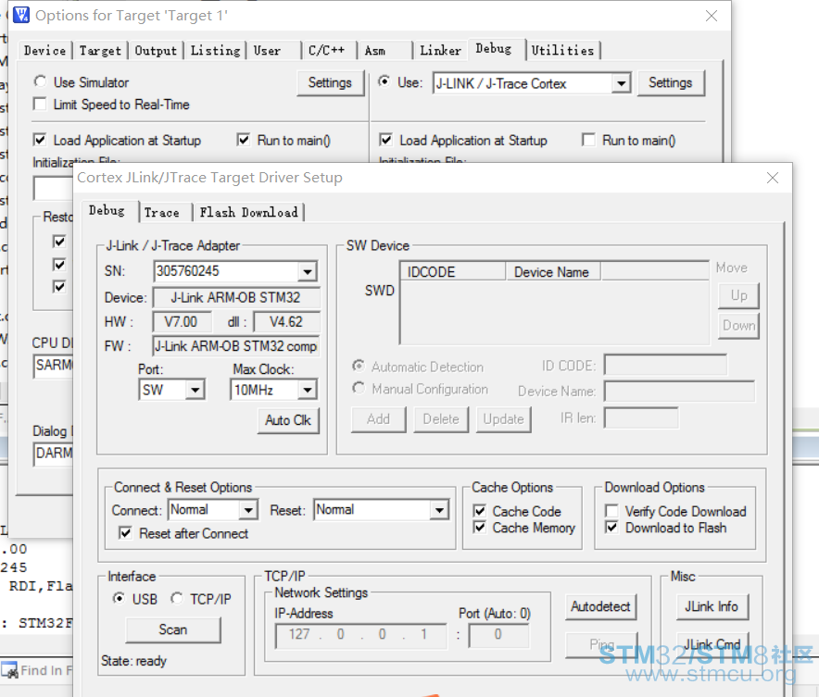Toggle Limit Speed to Real-Time checkbox
Image resolution: width=819 pixels, height=697 pixels.
click(x=40, y=104)
